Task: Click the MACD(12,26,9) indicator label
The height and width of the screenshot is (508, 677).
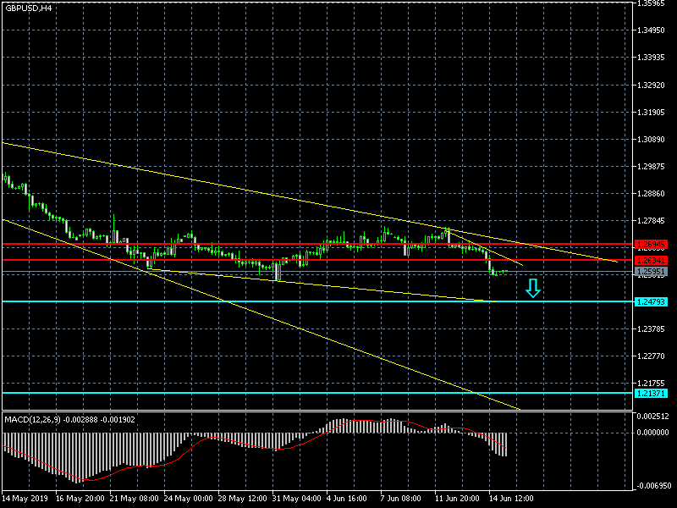Action: (68, 419)
